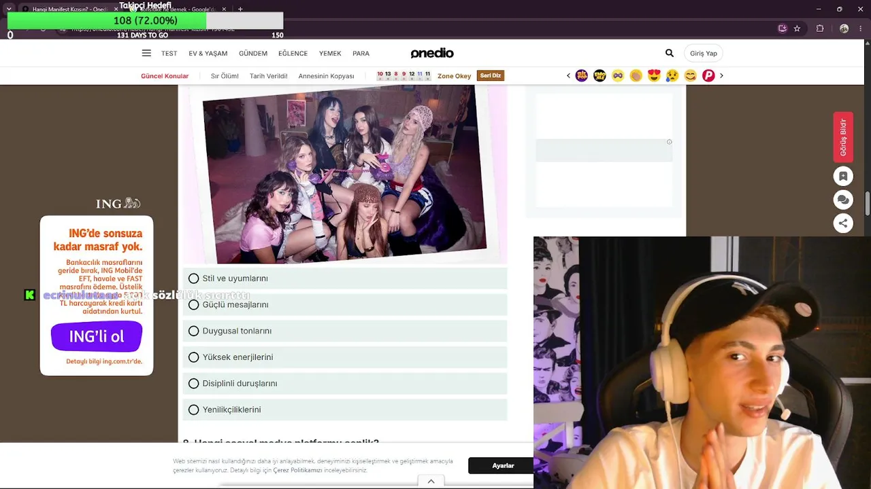Screen dimensions: 871x489
Task: Click the Görüş Bildir feedback button
Action: click(843, 137)
